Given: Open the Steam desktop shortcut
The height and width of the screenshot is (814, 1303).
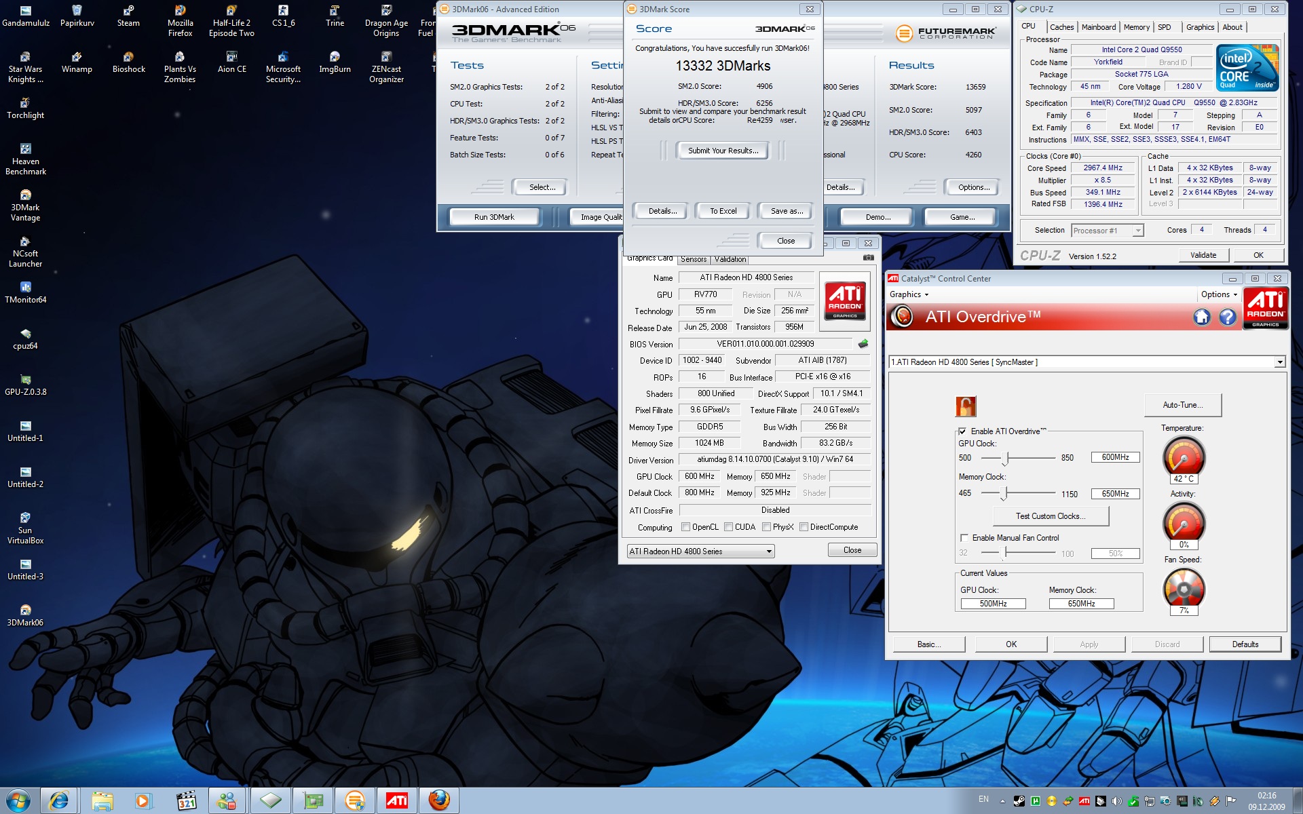Looking at the screenshot, I should [128, 16].
